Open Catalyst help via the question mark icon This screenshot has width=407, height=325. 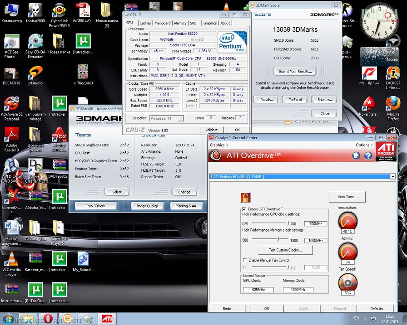click(368, 155)
